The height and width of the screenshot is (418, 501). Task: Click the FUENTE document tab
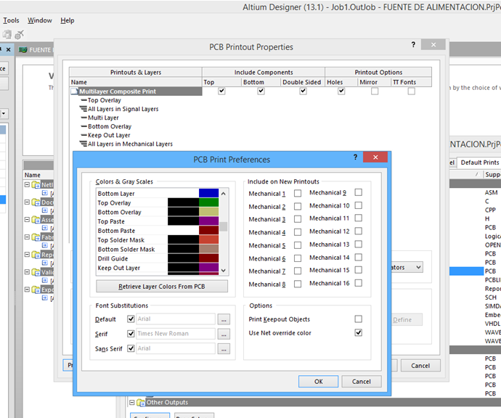pos(36,50)
